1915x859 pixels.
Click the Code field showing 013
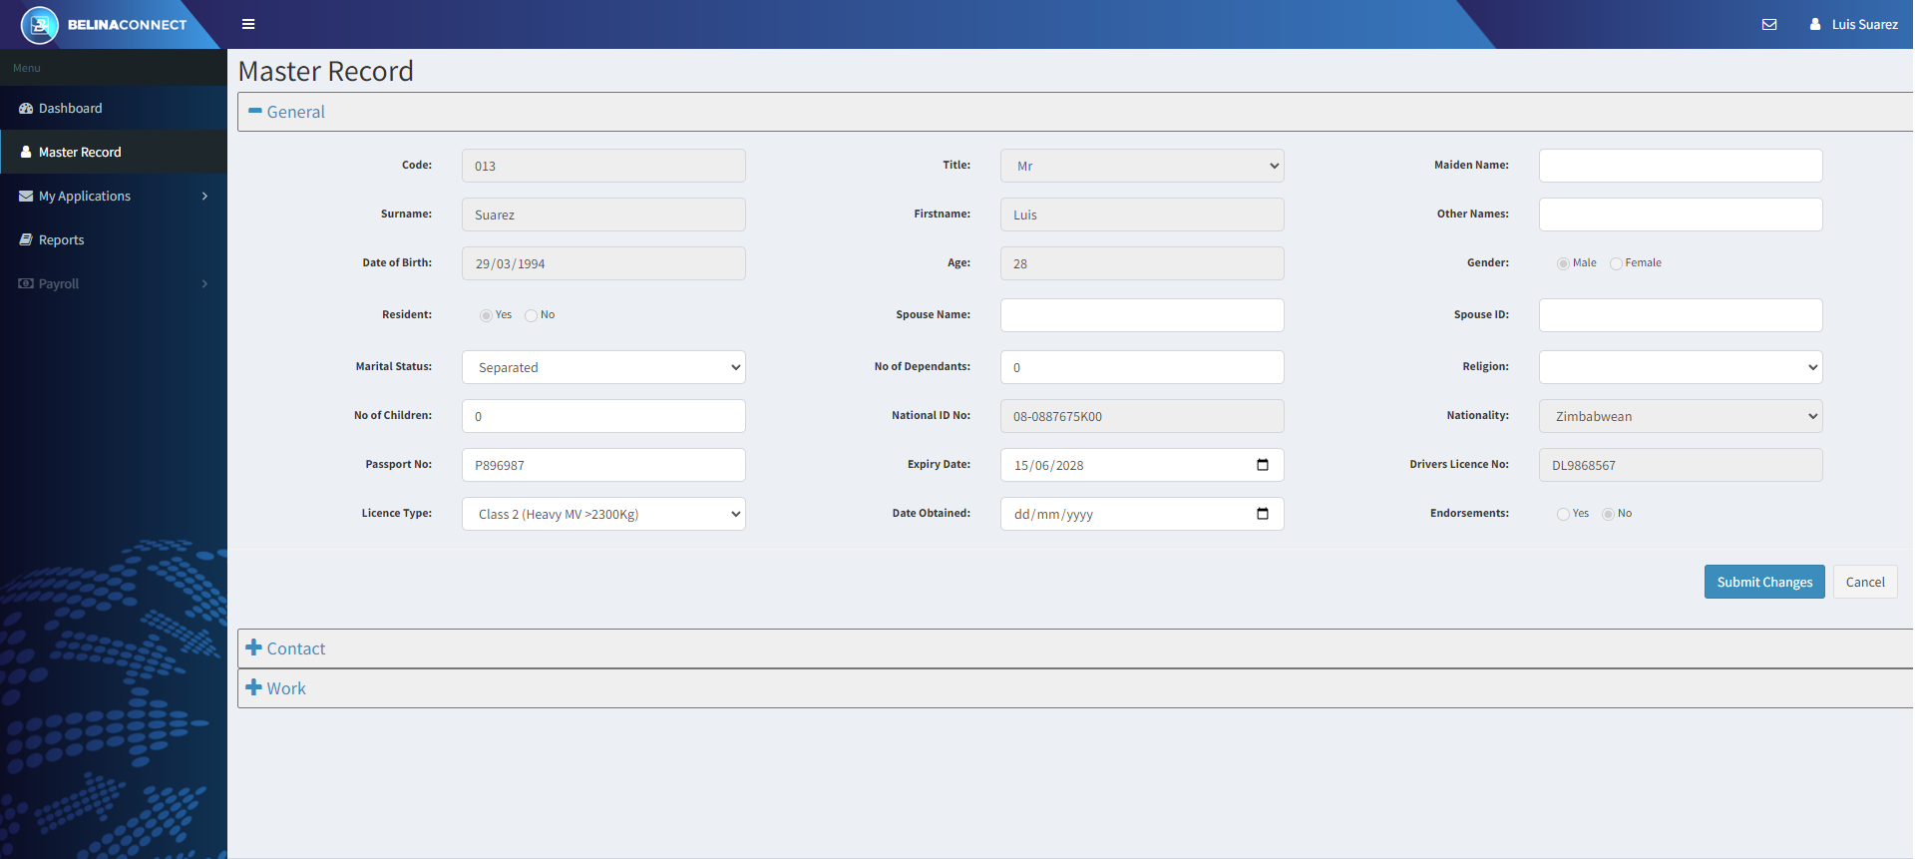pyautogui.click(x=603, y=166)
